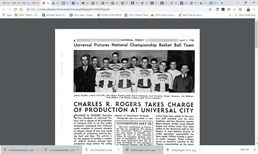Click 'Show all' downloads button
The image size is (258, 154).
point(244,150)
